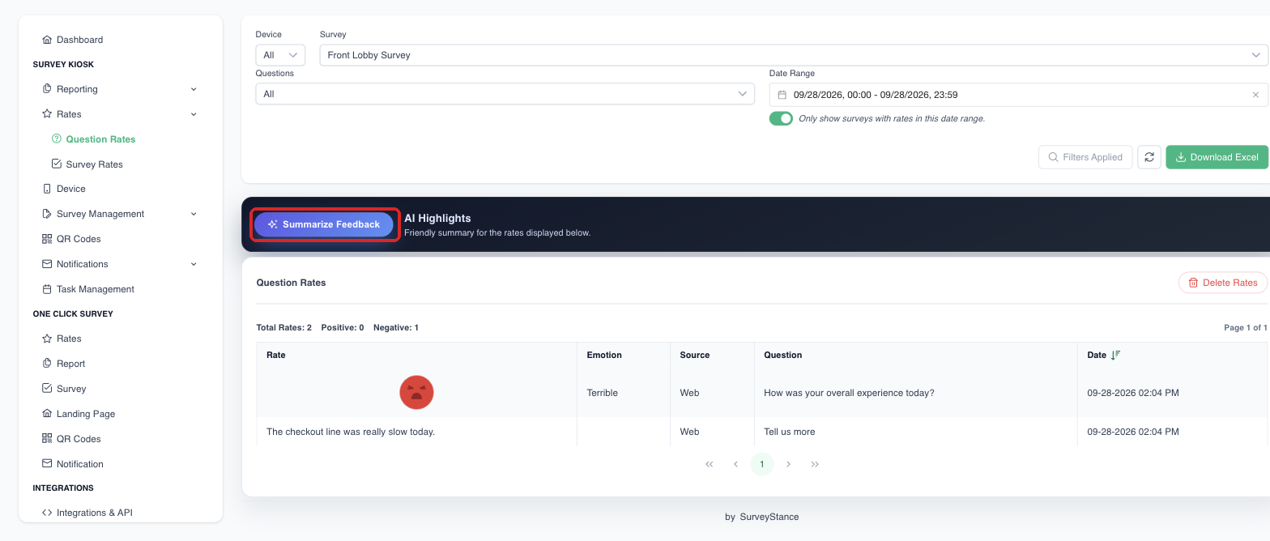
Task: Click the QR code icon under Survey Management
Action: pyautogui.click(x=47, y=239)
